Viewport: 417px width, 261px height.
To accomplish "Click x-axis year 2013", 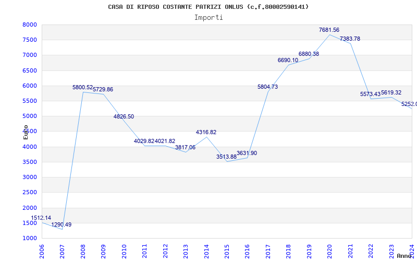I will pyautogui.click(x=186, y=252).
